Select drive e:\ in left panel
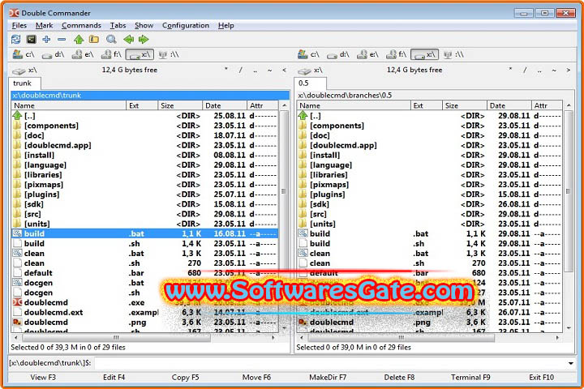 click(82, 55)
